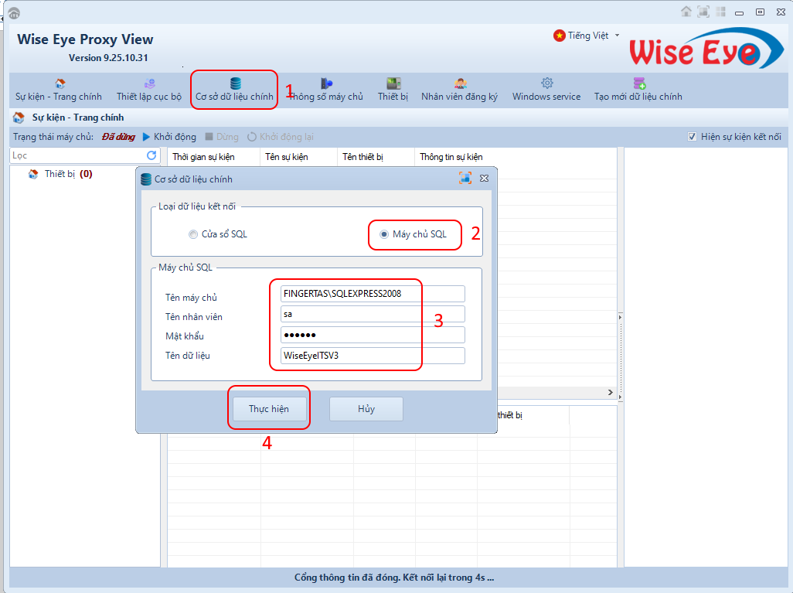The image size is (793, 593).
Task: Open the Thiết bị devices icon
Action: pyautogui.click(x=393, y=83)
